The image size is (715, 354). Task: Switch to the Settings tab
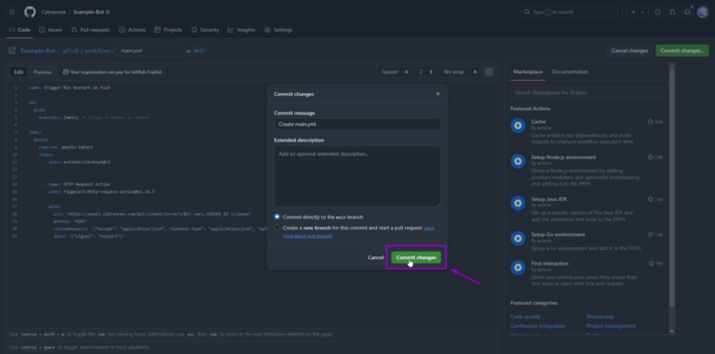(278, 30)
